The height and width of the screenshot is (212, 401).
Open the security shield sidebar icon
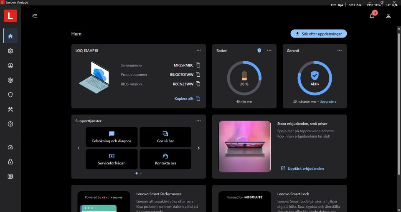point(10,95)
